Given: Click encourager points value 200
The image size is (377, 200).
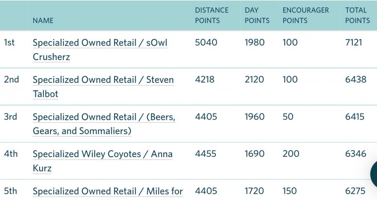Looking at the screenshot, I should click(x=291, y=154).
